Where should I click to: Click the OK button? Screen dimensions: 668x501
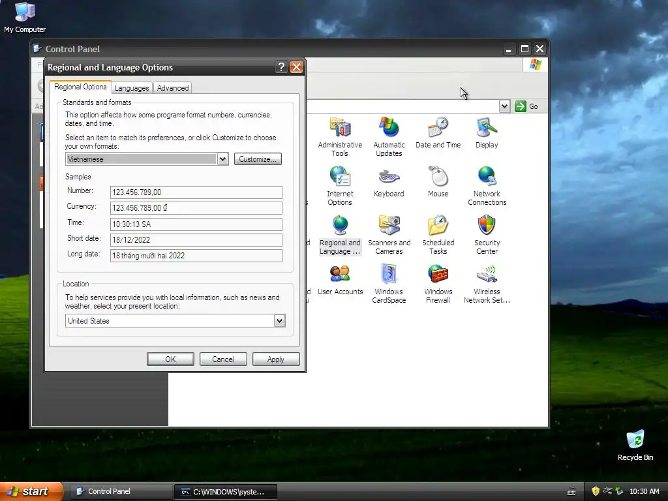click(170, 359)
